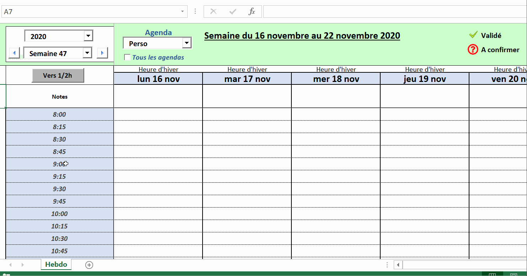Expand the Semaine 47 week dropdown
This screenshot has width=527, height=276.
pyautogui.click(x=87, y=53)
